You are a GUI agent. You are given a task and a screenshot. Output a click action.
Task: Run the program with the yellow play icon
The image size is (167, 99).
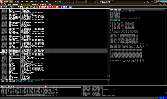point(10,7)
